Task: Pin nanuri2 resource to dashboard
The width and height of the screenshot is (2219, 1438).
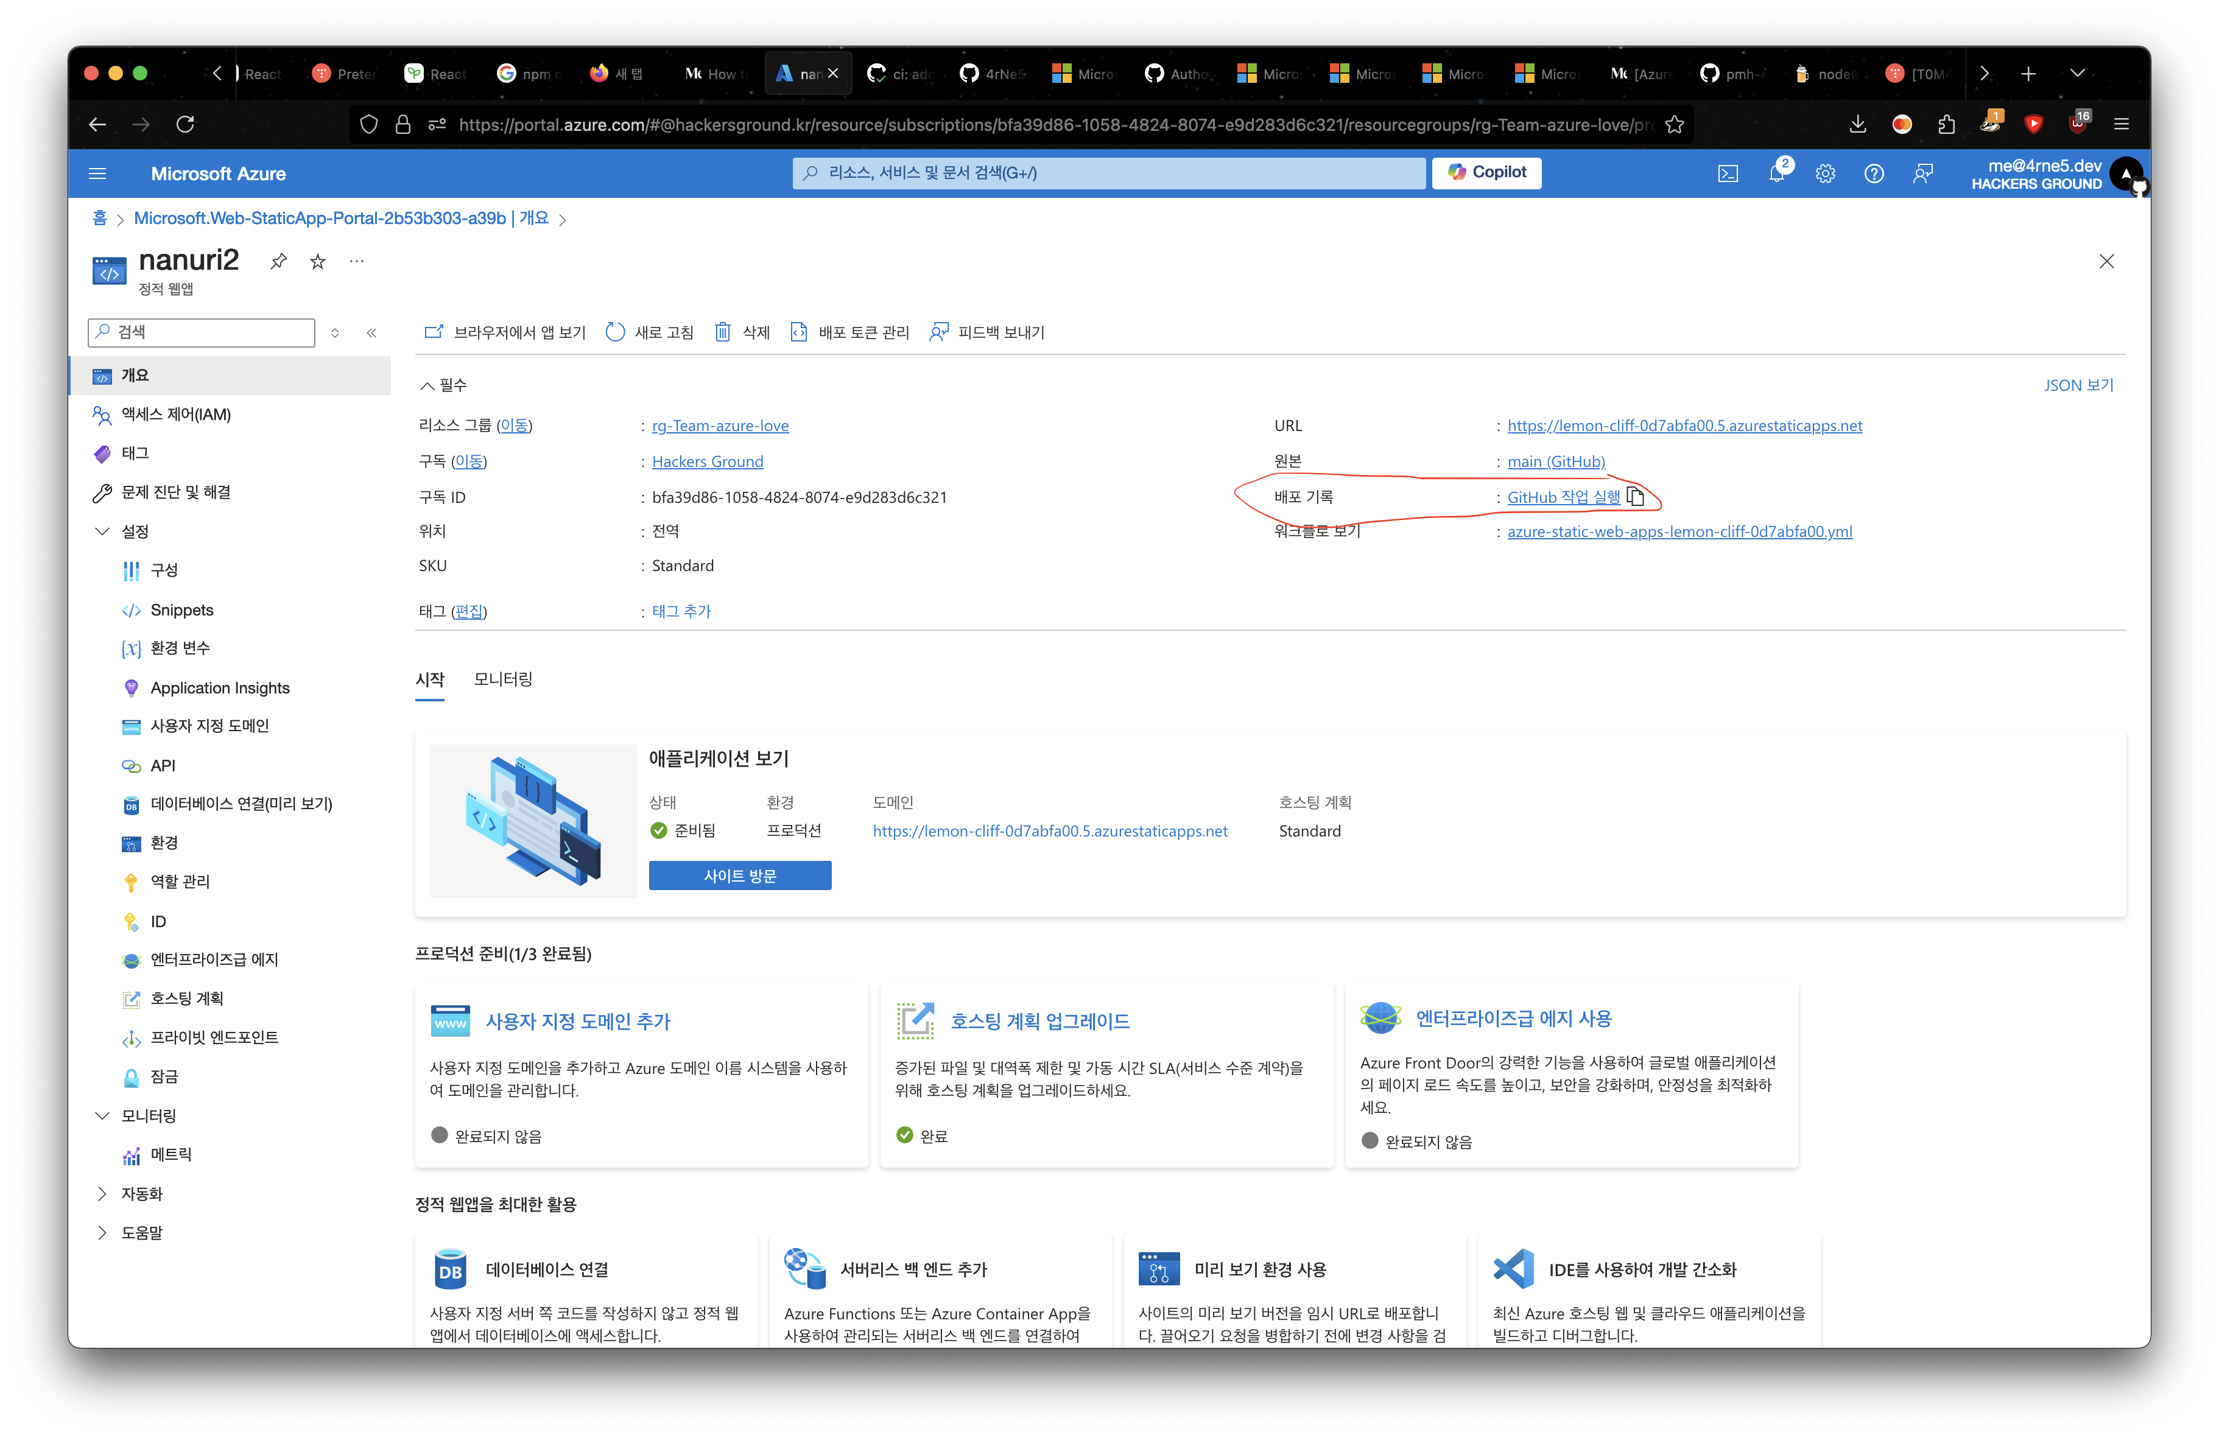Action: [x=278, y=262]
